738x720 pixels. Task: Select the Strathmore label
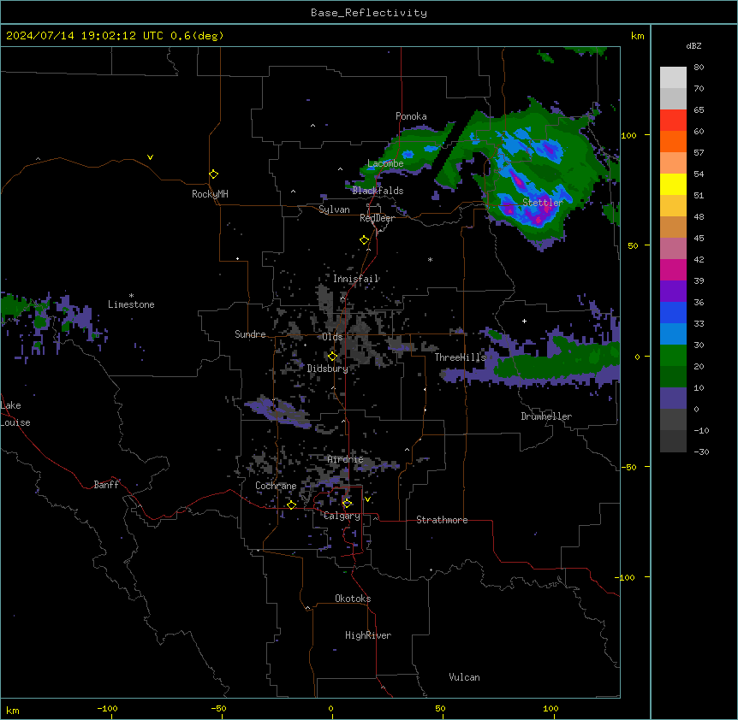442,520
